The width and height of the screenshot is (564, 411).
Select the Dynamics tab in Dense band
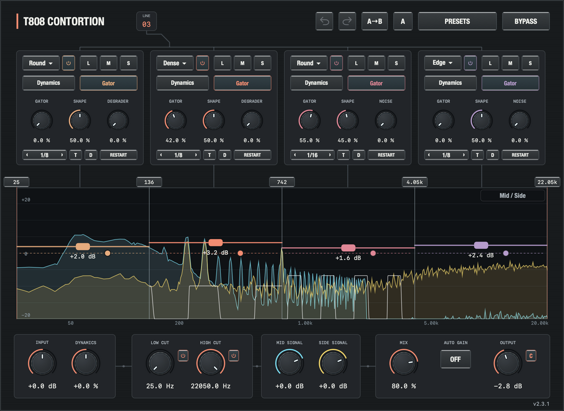182,83
